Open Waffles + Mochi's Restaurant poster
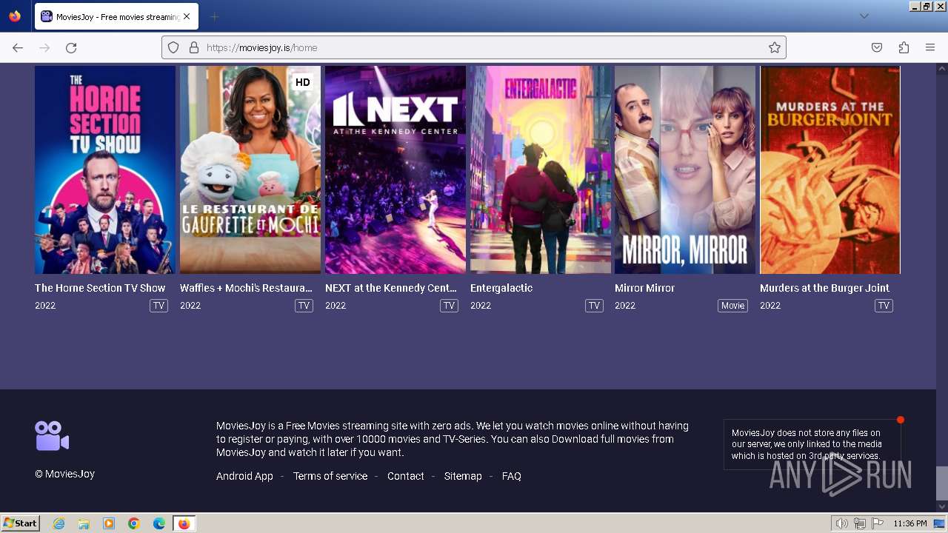This screenshot has width=948, height=533. (250, 170)
